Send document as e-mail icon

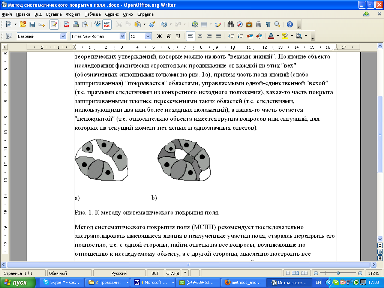pyautogui.click(x=42, y=24)
